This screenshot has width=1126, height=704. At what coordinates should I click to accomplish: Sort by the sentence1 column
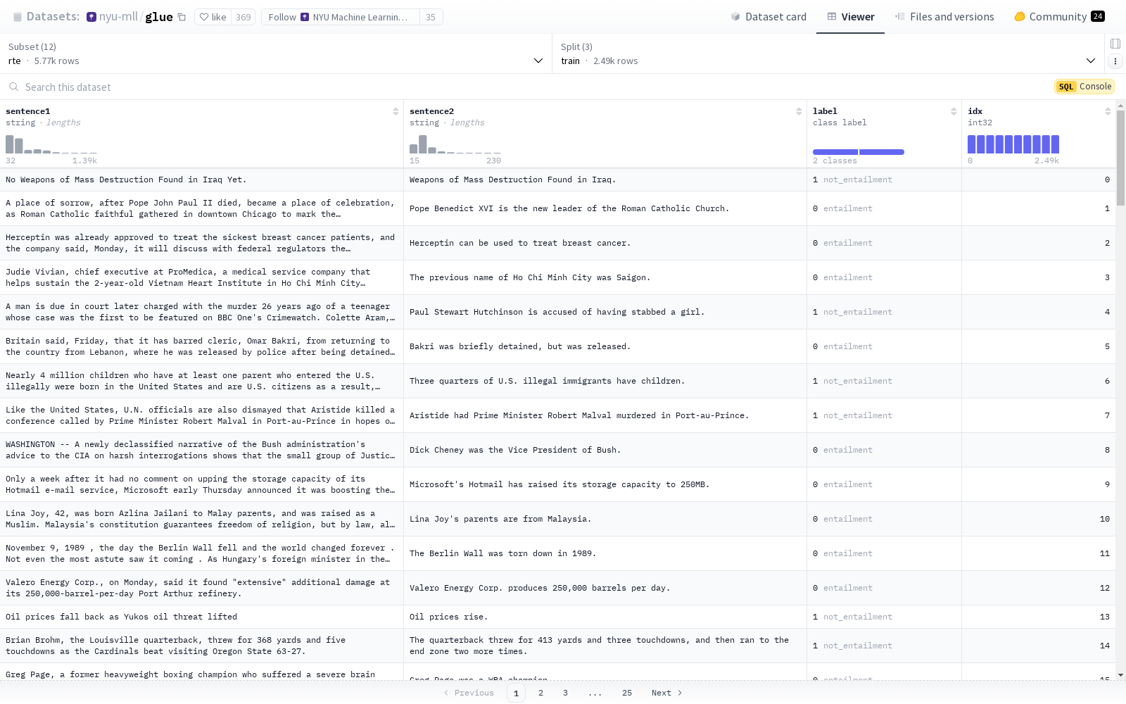point(396,111)
